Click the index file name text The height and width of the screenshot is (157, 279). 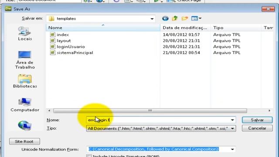coord(63,35)
